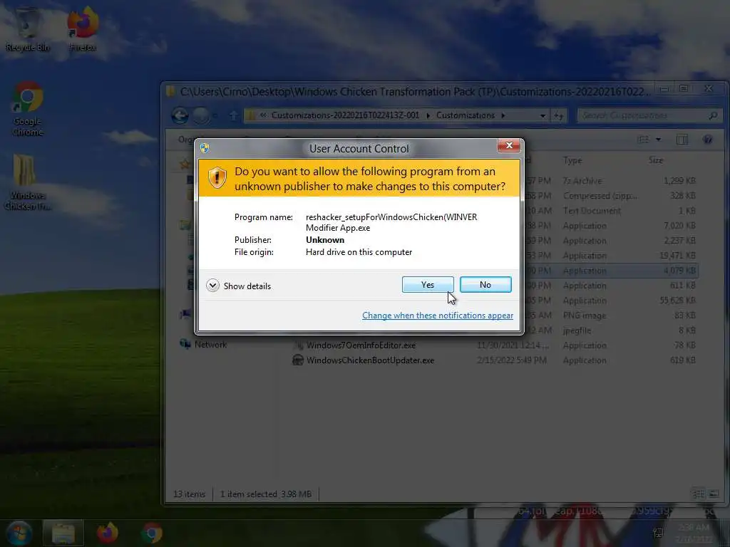Click Explorer refresh button beside address bar
This screenshot has height=547, width=730.
(x=558, y=115)
